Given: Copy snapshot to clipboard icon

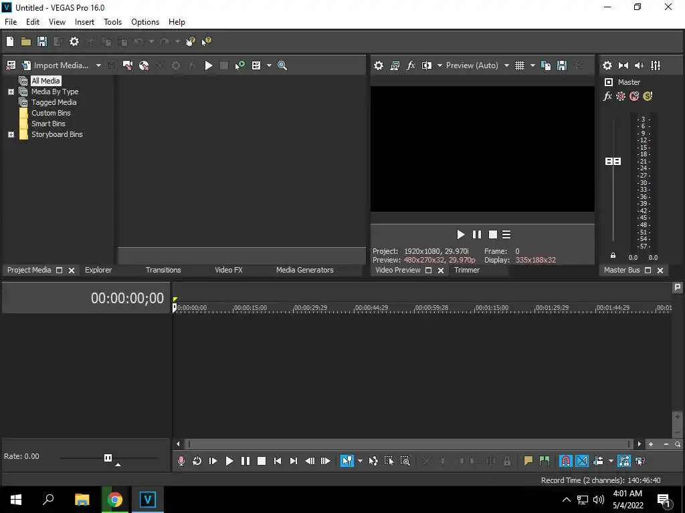Looking at the screenshot, I should pos(546,65).
